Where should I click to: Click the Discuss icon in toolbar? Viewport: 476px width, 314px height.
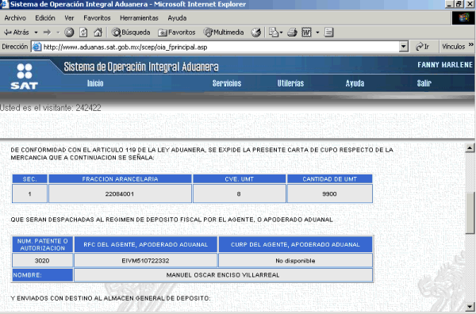(328, 33)
